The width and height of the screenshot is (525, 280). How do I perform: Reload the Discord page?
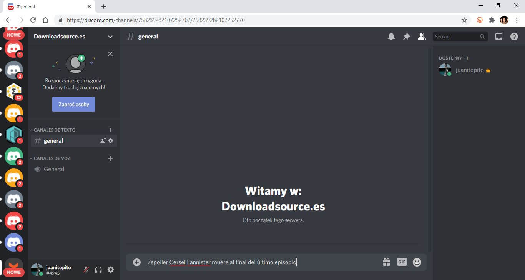(x=33, y=20)
